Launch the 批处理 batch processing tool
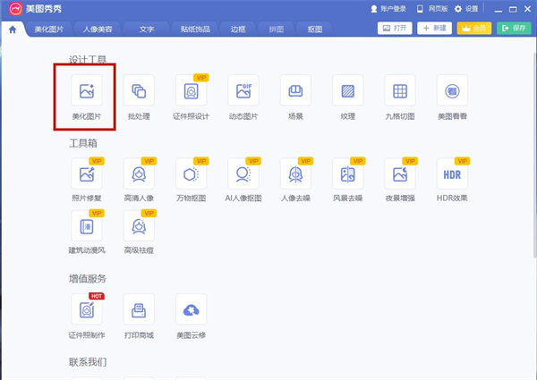 tap(139, 90)
